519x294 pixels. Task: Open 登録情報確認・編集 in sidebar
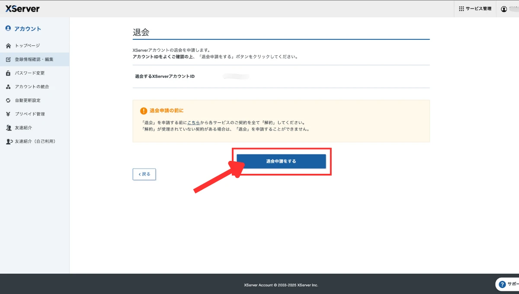pos(35,59)
